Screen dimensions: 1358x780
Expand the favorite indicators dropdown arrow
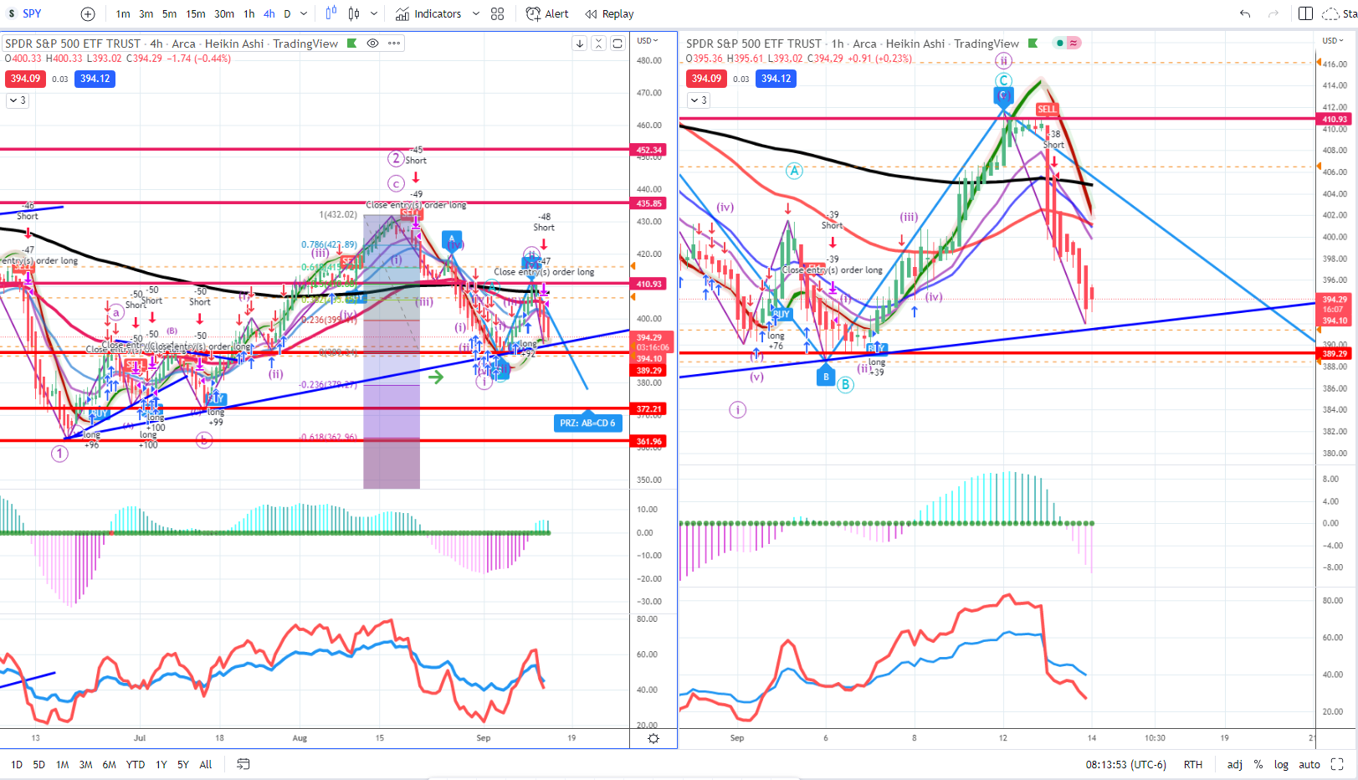(x=476, y=13)
